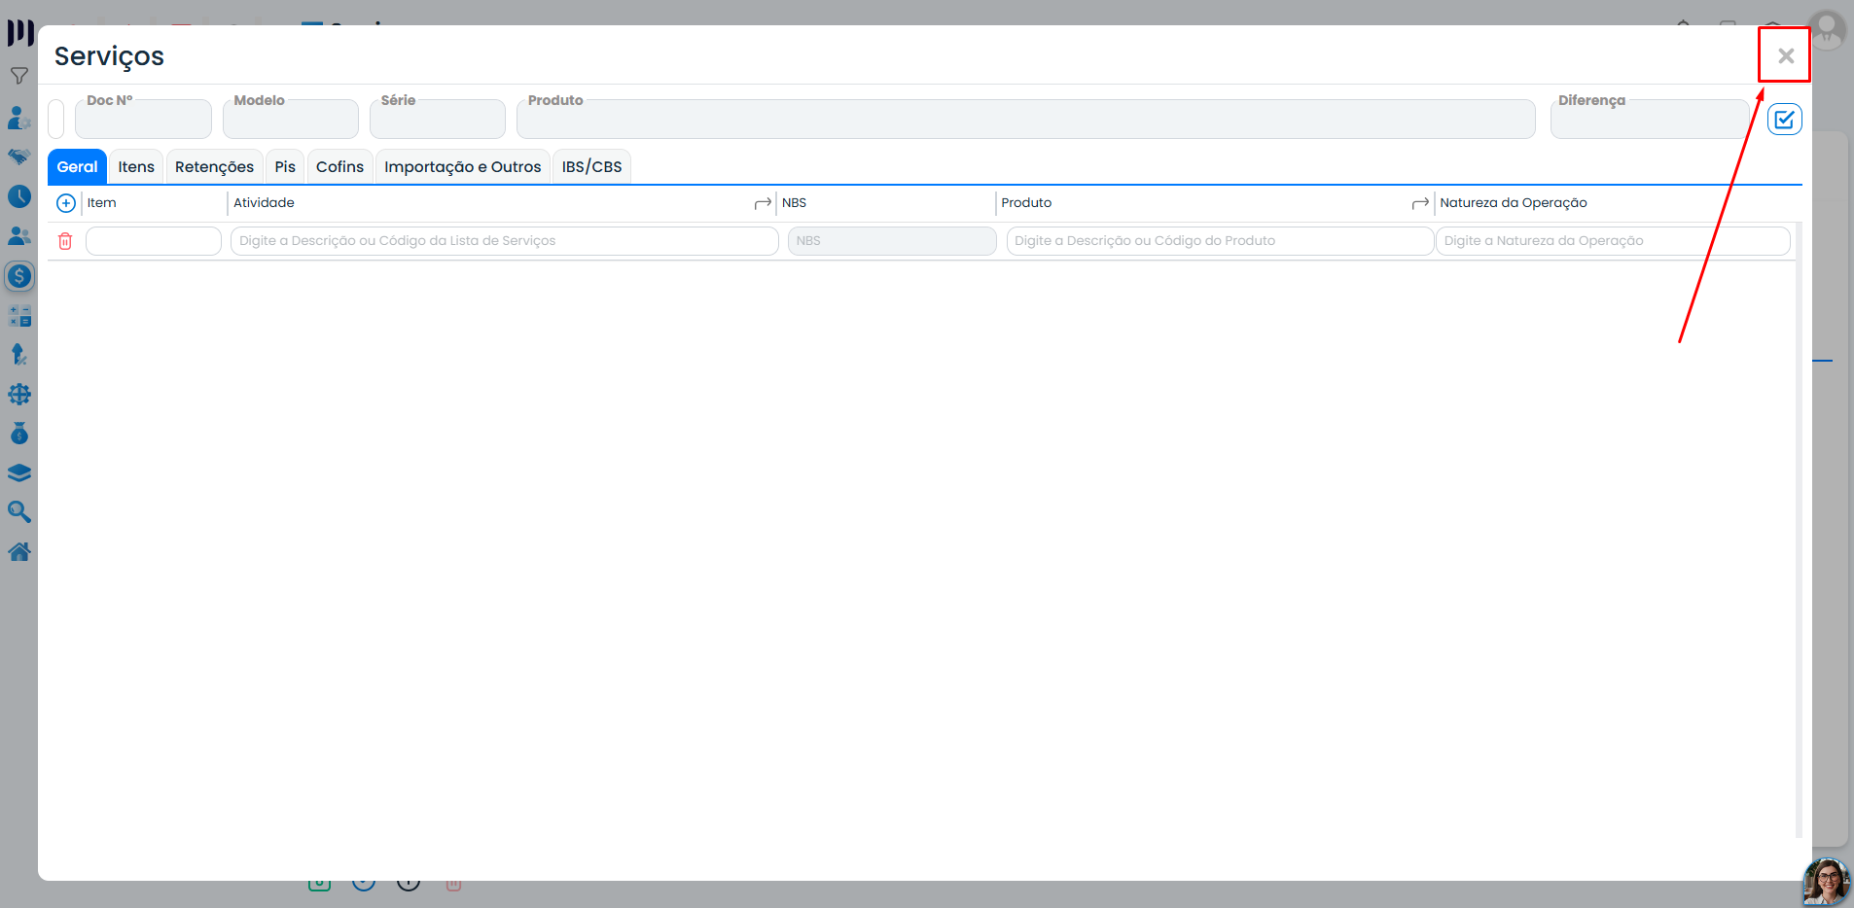Click the Produto description or code field

point(1220,241)
